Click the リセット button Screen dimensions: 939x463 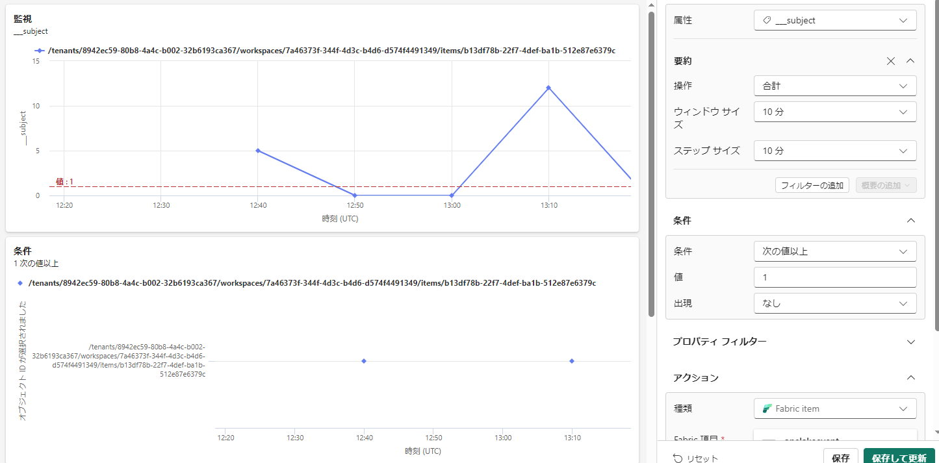point(695,458)
